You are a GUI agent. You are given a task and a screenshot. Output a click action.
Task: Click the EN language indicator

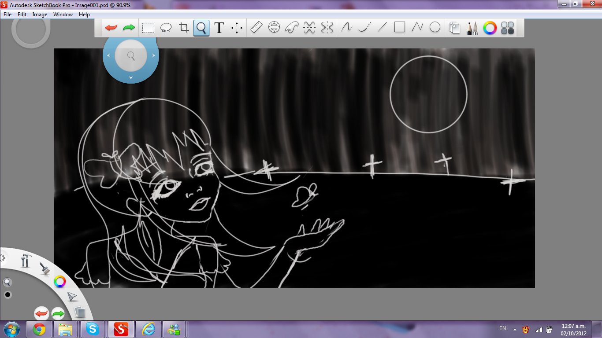(502, 328)
